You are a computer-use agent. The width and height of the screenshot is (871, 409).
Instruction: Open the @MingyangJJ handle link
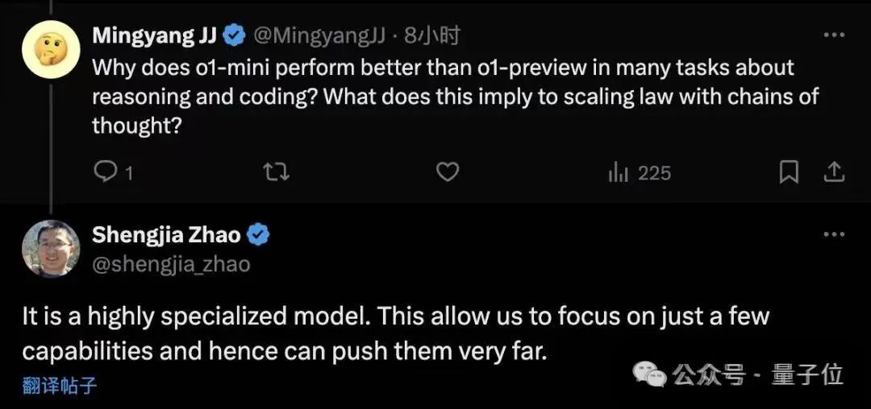(319, 36)
